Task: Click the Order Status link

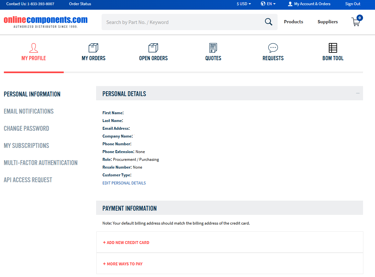Action: pyautogui.click(x=80, y=4)
